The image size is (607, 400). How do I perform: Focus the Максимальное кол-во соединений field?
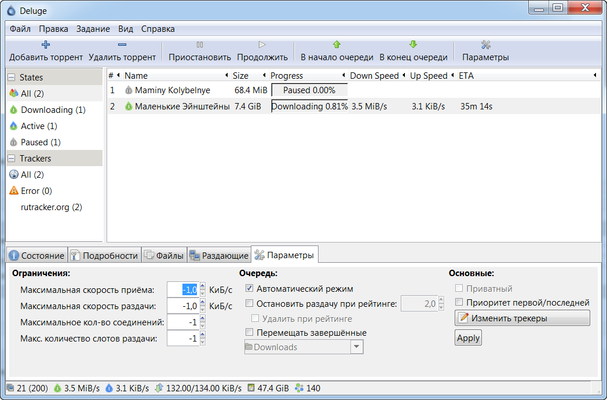click(182, 322)
